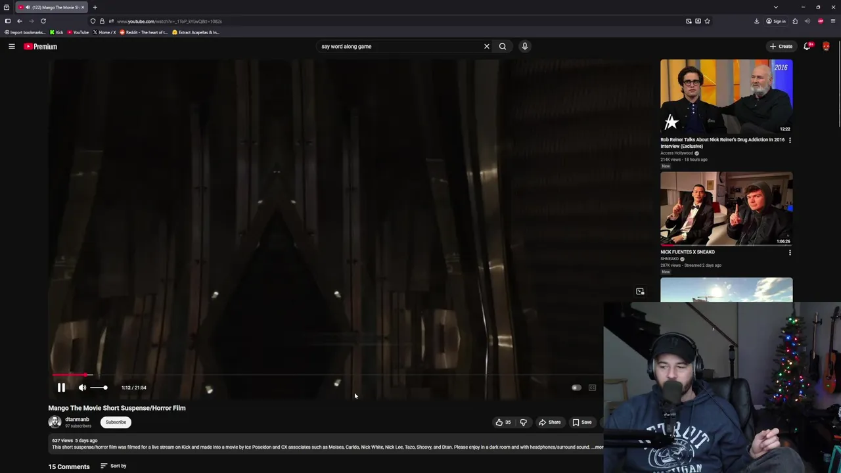Save the video to a playlist
The width and height of the screenshot is (841, 473).
click(x=582, y=422)
